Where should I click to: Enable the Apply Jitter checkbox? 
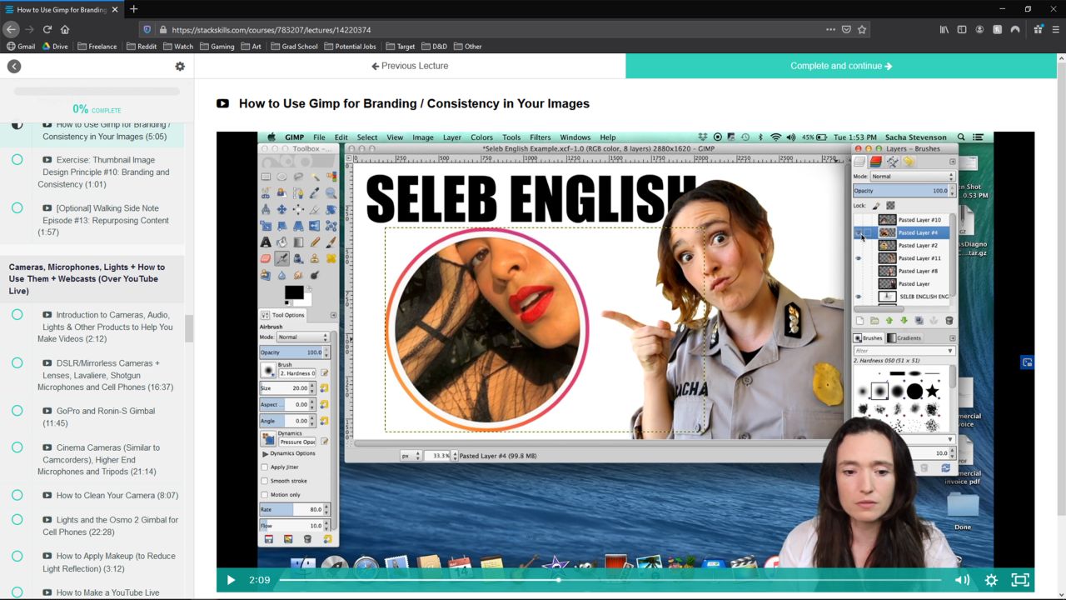click(x=265, y=467)
